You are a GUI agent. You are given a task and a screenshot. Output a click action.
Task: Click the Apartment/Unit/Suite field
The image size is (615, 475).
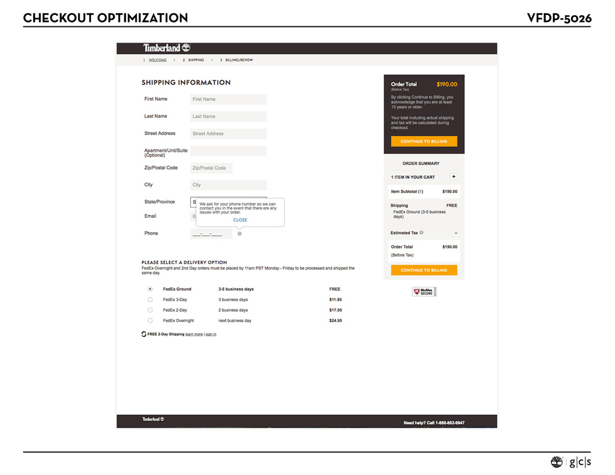coord(228,151)
